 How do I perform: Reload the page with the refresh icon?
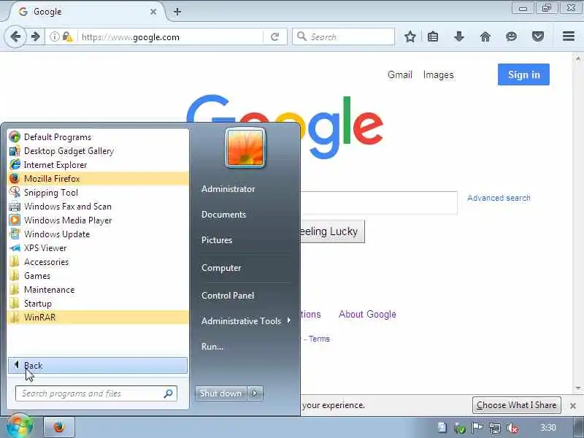(275, 37)
